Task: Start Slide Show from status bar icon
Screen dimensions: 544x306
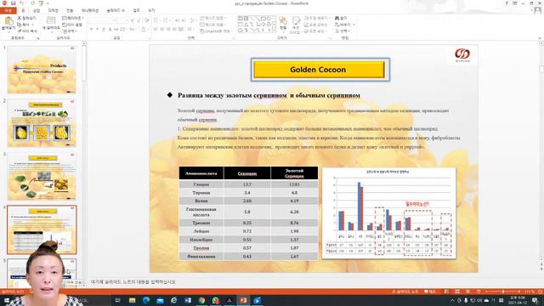Action: point(478,292)
